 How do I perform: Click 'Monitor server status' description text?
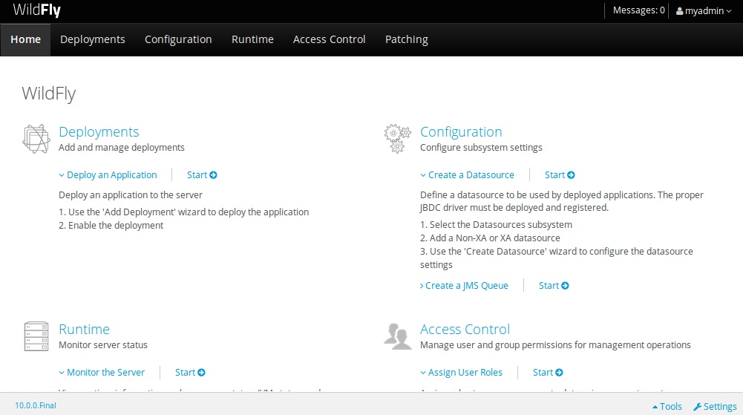coord(103,345)
